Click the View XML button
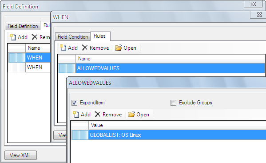This screenshot has width=266, height=163. (x=20, y=155)
